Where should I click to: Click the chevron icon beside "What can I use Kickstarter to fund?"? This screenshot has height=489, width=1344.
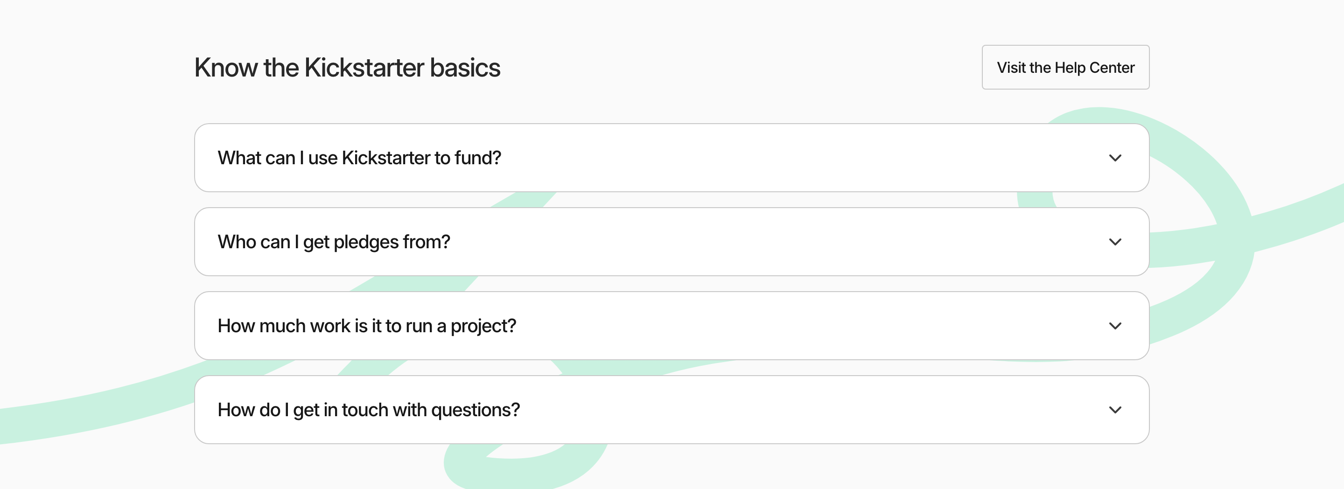[1115, 158]
